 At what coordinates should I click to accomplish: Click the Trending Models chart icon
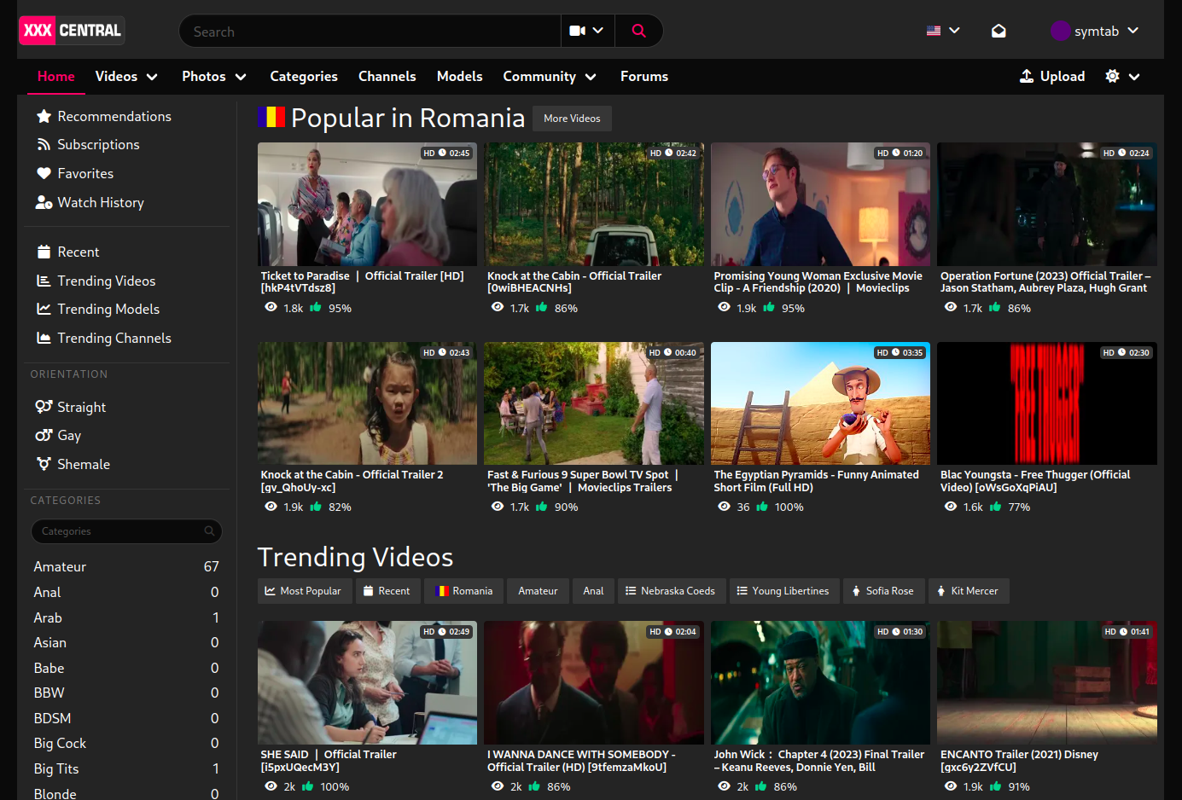tap(44, 309)
